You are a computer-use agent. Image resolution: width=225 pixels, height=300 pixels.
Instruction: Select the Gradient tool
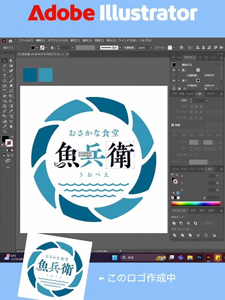click(11, 106)
